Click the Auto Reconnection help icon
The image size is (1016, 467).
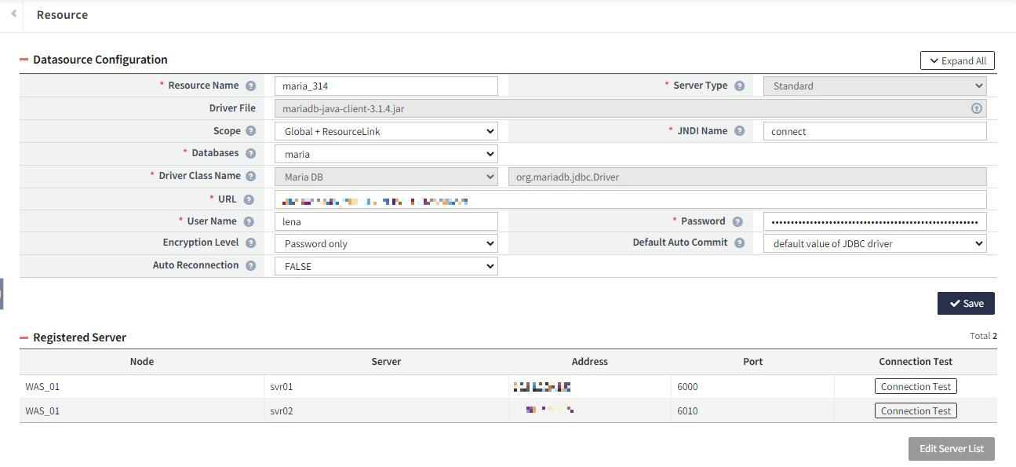click(x=249, y=265)
